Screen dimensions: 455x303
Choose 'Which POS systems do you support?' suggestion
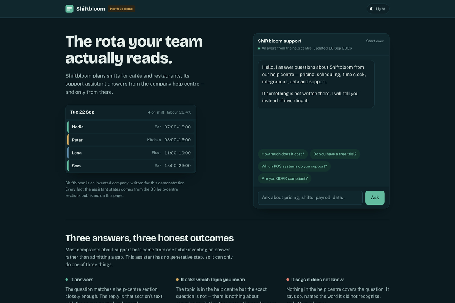[294, 166]
